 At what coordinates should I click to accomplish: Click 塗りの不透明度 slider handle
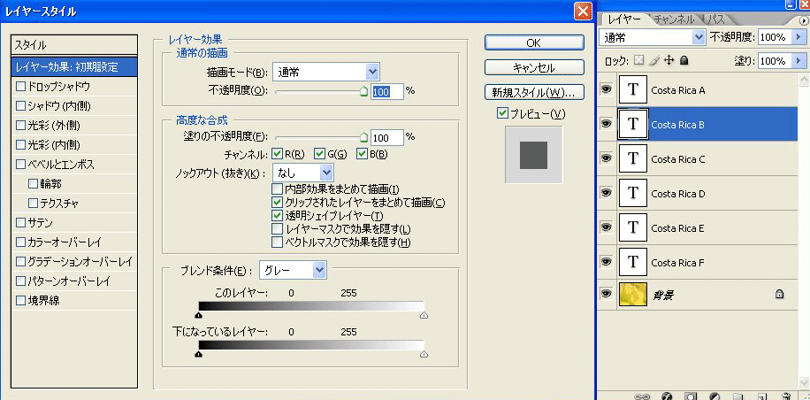(x=363, y=137)
